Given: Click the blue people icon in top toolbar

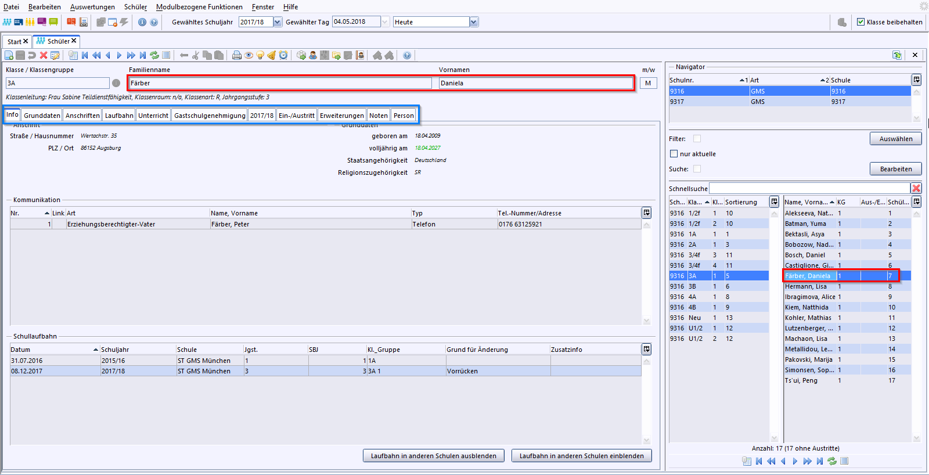Looking at the screenshot, I should tap(7, 22).
